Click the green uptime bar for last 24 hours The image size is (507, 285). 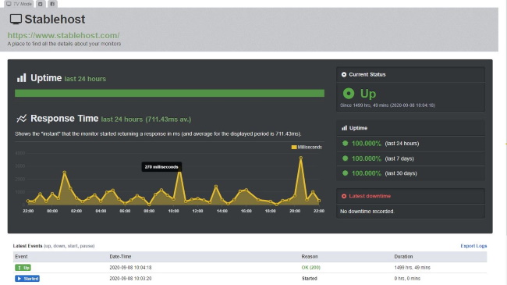click(169, 93)
